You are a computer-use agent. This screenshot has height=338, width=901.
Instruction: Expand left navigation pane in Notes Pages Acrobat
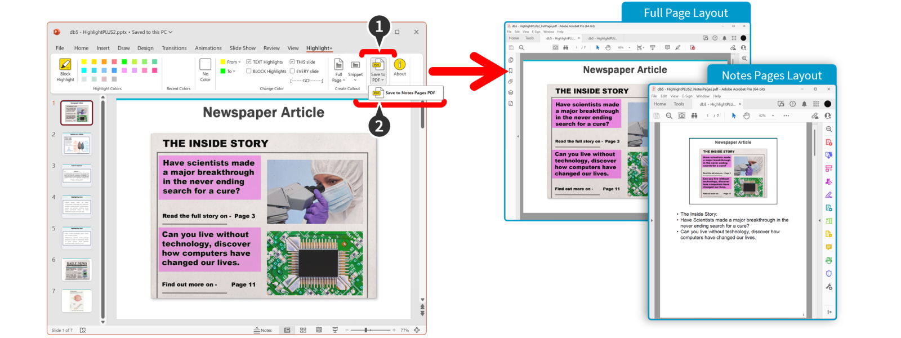tap(652, 221)
